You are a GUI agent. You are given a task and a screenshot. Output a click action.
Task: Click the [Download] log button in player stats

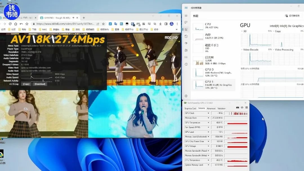40,84
